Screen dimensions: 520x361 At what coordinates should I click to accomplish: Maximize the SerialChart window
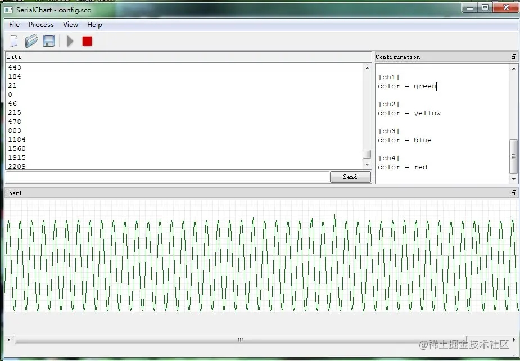coord(485,8)
